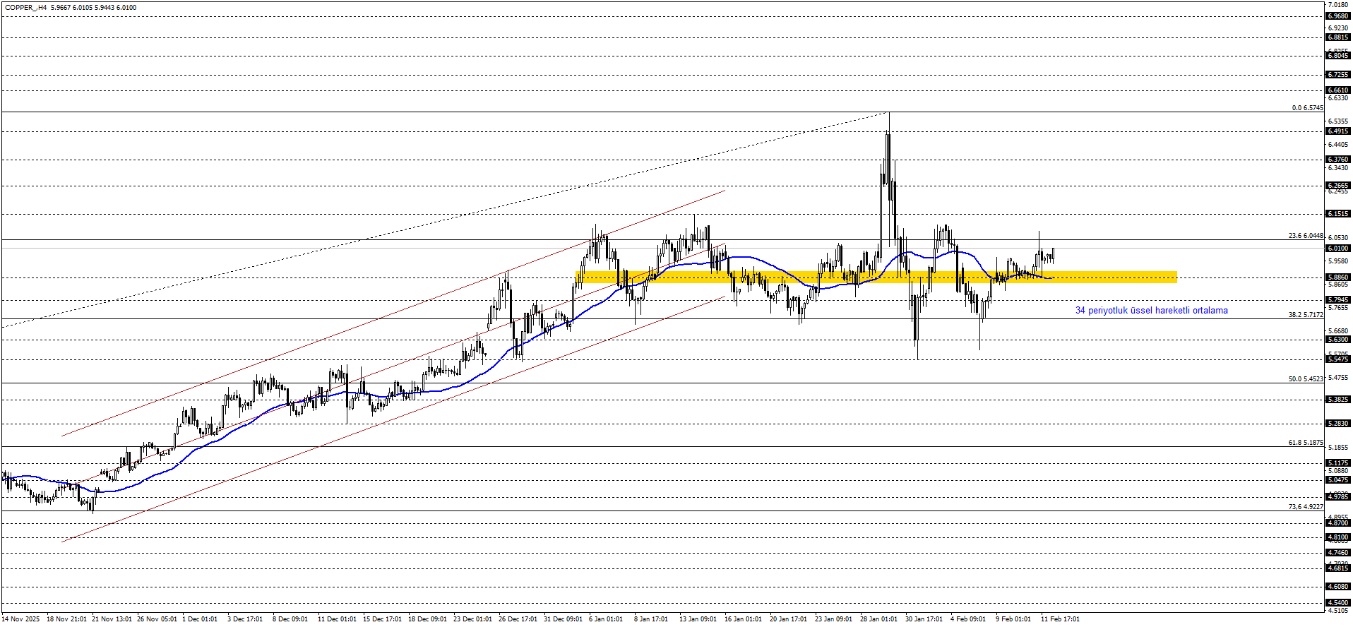The width and height of the screenshot is (1353, 627).
Task: Click the 5.5475 price level tag
Action: [1338, 359]
